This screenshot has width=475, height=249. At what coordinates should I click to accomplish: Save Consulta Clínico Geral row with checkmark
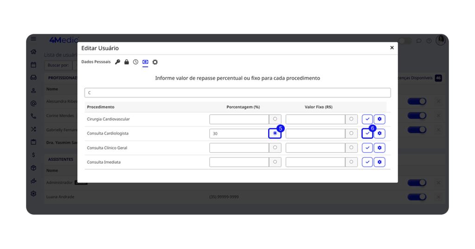367,148
